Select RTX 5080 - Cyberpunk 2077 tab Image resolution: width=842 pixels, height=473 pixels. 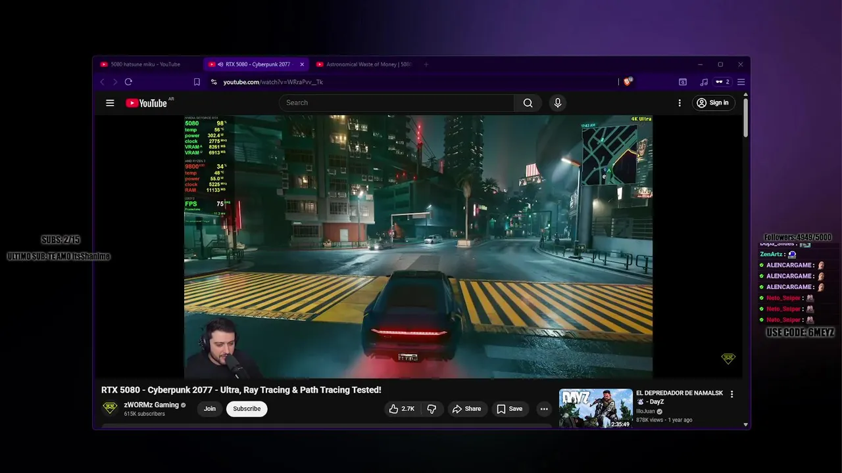pyautogui.click(x=257, y=64)
